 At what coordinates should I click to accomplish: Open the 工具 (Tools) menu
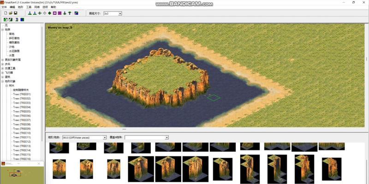click(x=29, y=7)
